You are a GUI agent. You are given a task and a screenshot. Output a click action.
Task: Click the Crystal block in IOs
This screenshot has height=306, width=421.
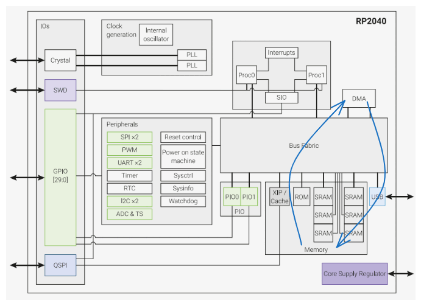coord(60,60)
